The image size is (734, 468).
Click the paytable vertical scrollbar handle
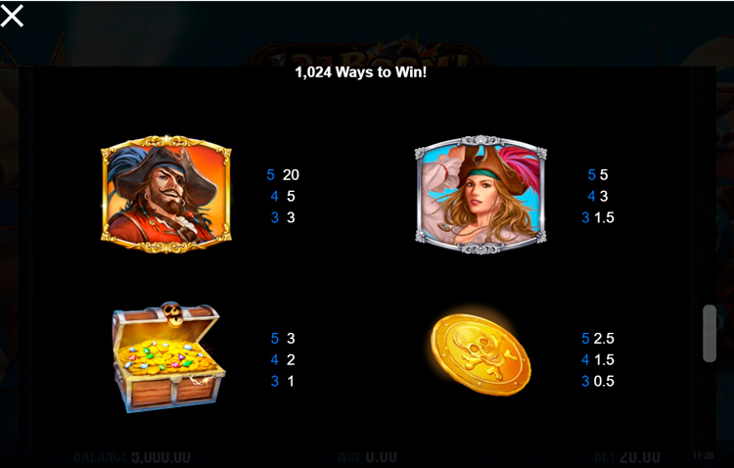[710, 333]
